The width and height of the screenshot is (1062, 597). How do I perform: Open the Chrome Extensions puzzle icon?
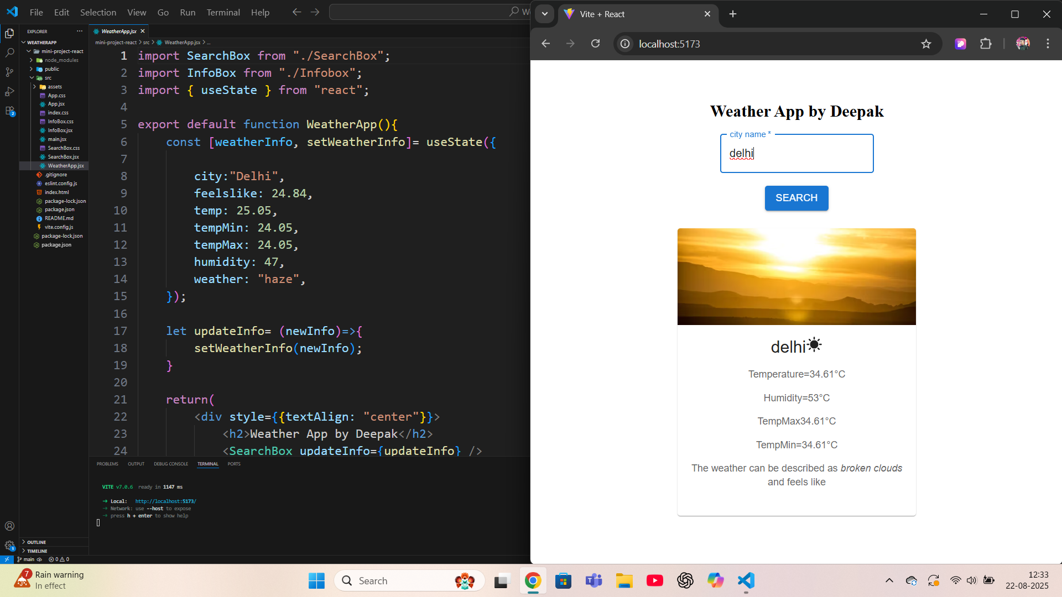coord(986,44)
